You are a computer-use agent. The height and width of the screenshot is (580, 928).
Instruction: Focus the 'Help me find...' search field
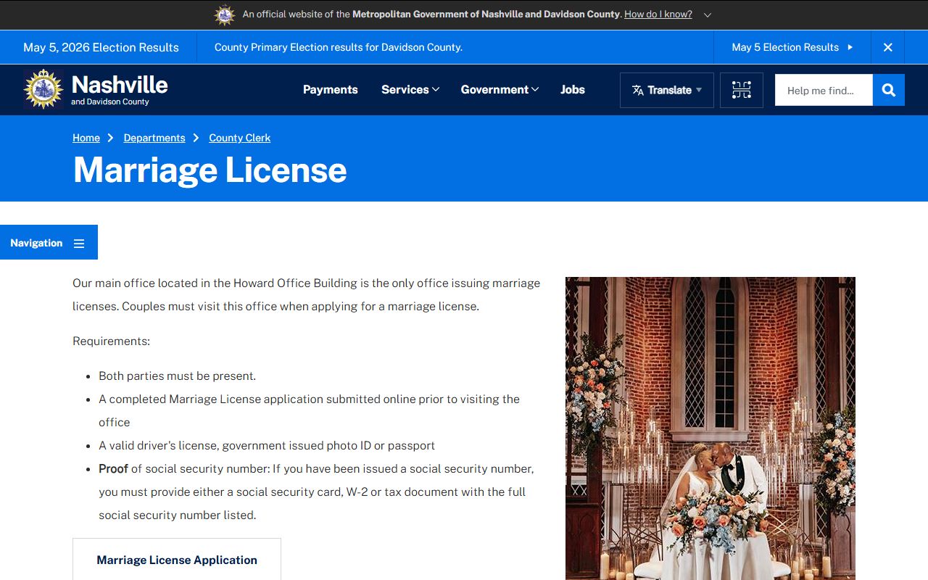click(x=824, y=90)
